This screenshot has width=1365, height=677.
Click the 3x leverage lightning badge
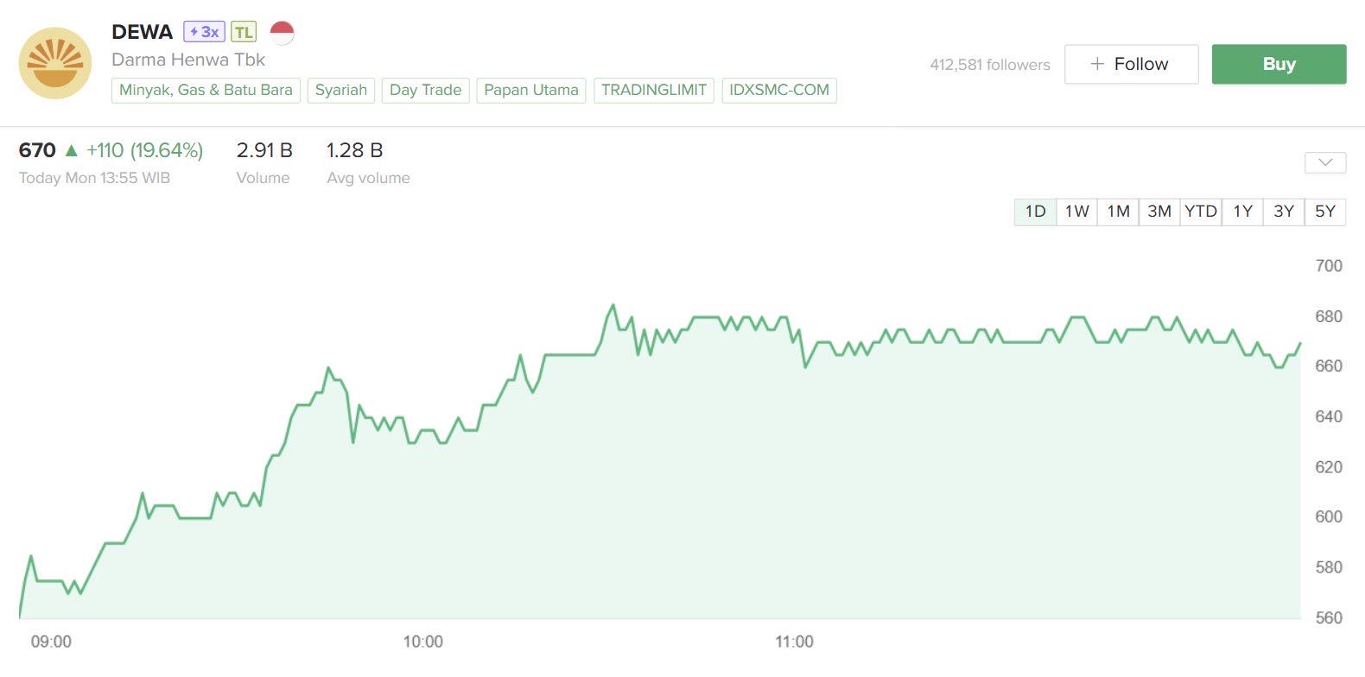tap(205, 32)
